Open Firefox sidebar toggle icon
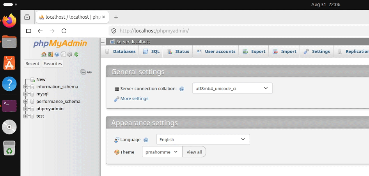This screenshot has height=176, width=369. click(28, 31)
